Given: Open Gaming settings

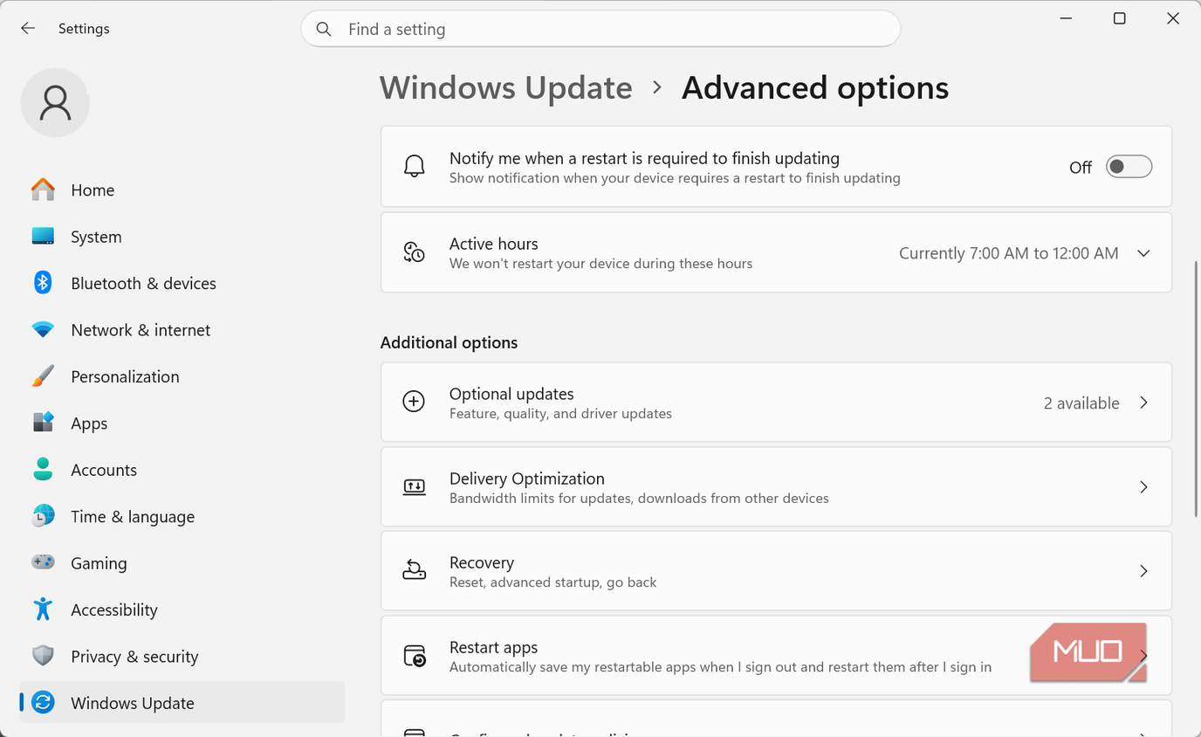Looking at the screenshot, I should [182, 563].
